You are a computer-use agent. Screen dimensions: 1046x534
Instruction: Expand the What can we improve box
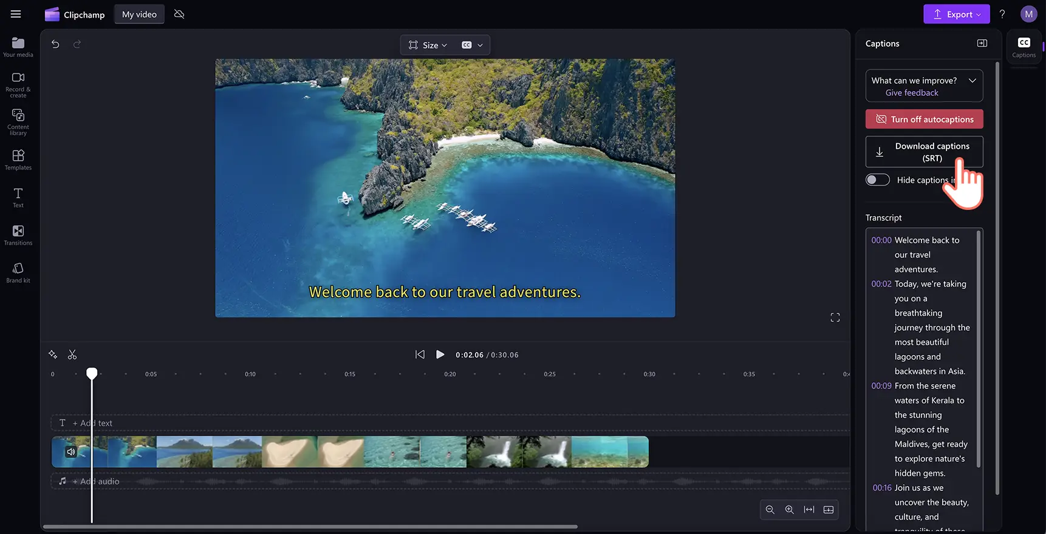(973, 80)
